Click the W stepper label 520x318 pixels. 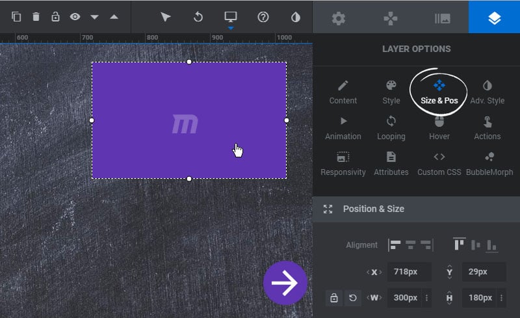tap(374, 298)
